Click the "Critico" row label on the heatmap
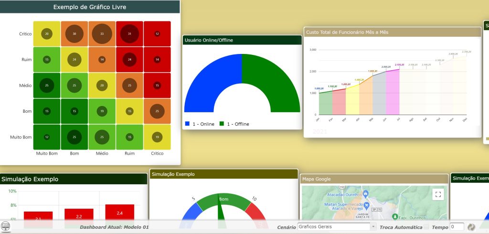Screen dimensions: 489x234 click(25, 34)
